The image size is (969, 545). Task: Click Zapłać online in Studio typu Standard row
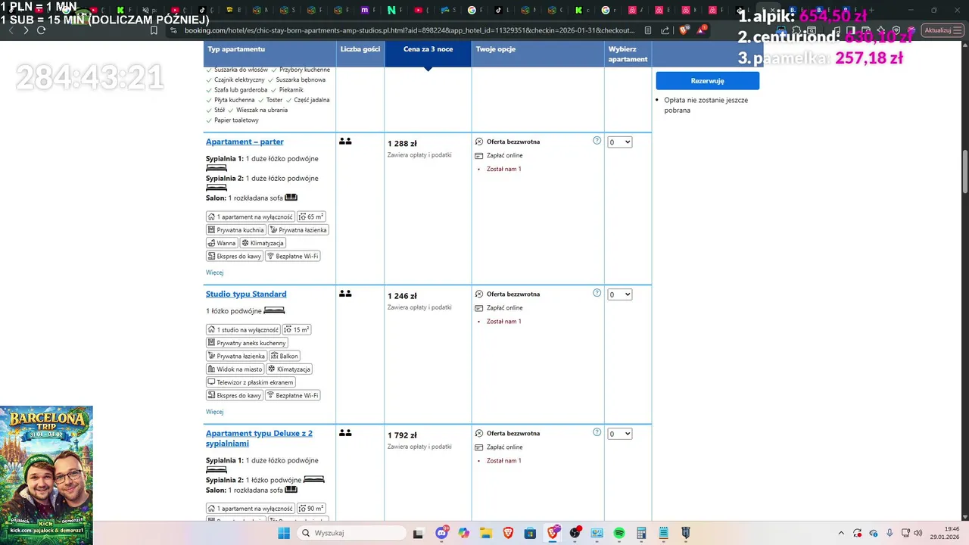[x=504, y=307]
